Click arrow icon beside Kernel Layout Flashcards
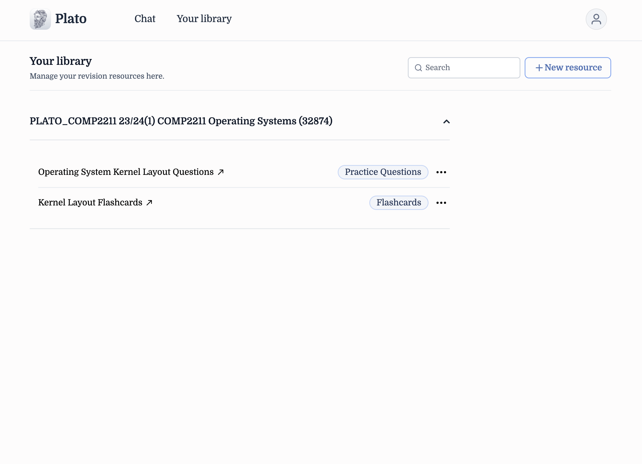This screenshot has height=464, width=642. (x=149, y=203)
